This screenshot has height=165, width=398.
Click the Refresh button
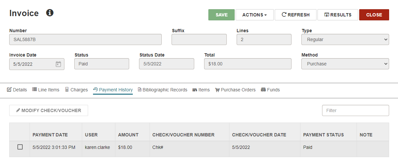[x=295, y=15]
